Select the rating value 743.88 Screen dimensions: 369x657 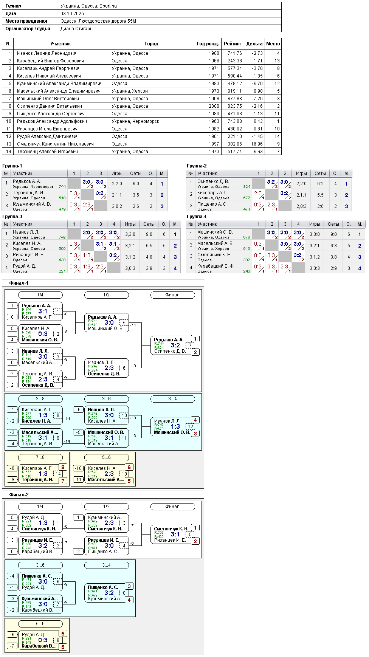click(235, 121)
